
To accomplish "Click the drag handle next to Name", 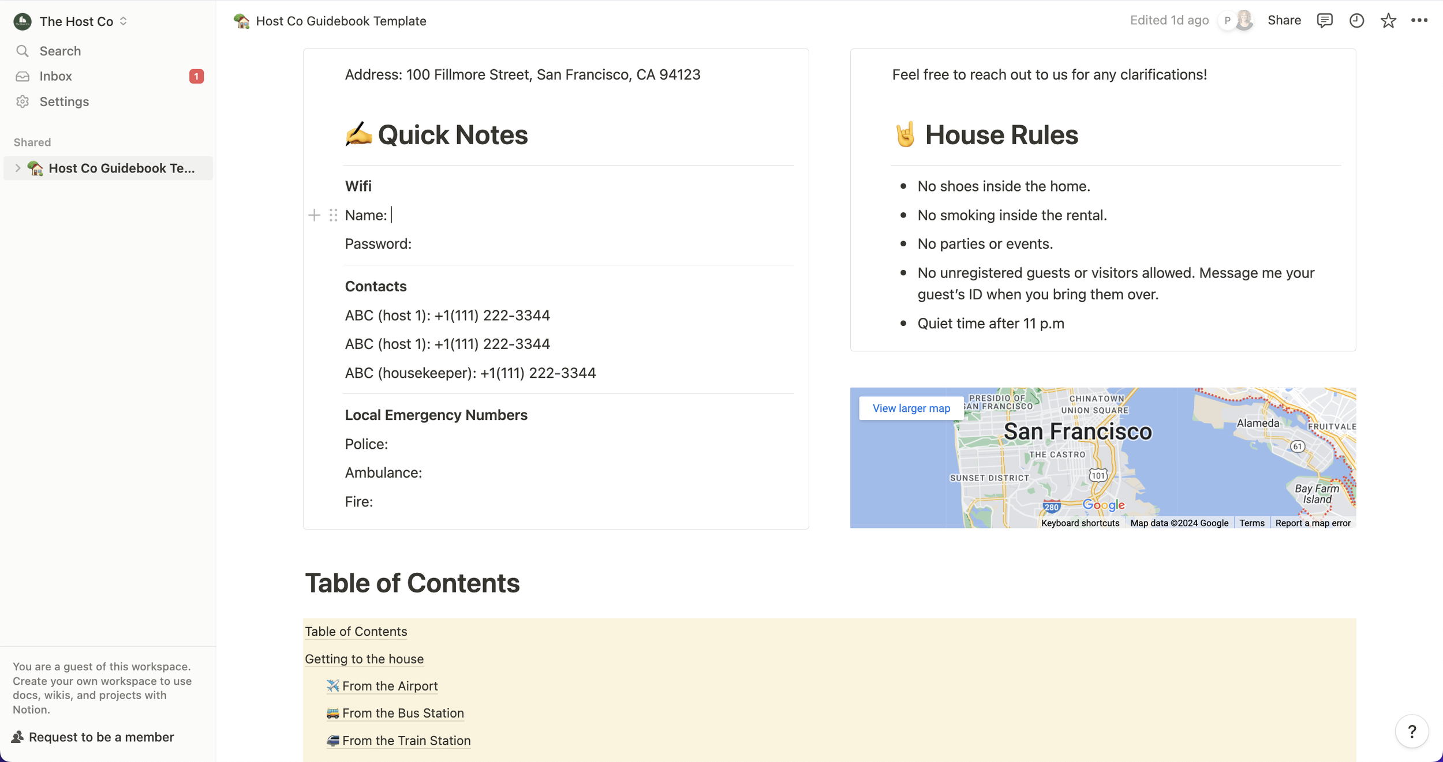I will (x=333, y=215).
